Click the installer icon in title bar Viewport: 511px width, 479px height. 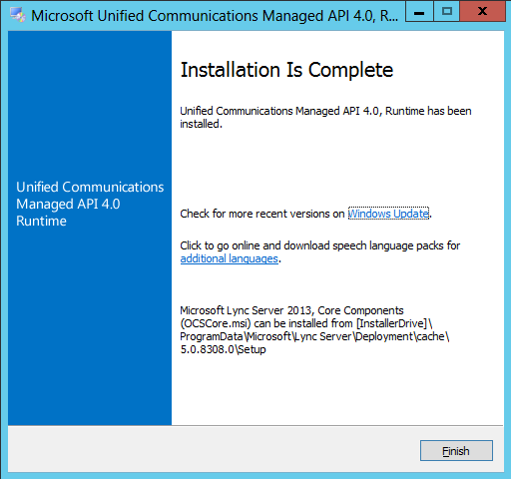pyautogui.click(x=18, y=15)
